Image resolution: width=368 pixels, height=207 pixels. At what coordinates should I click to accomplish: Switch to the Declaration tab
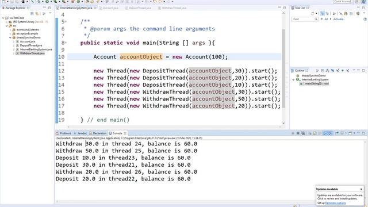click(98, 133)
